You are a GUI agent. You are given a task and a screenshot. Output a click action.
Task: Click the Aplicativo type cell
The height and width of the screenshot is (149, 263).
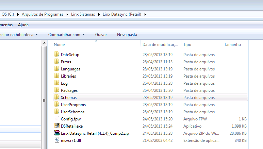pyautogui.click(x=192, y=126)
